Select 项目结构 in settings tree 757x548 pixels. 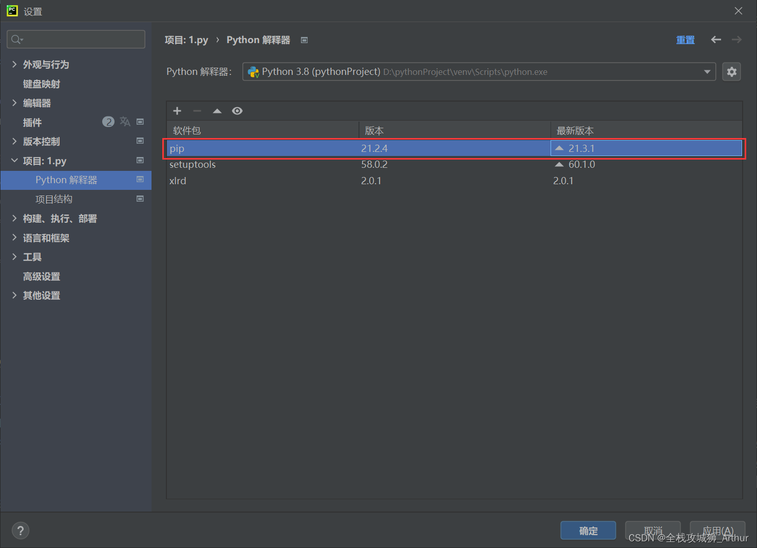(54, 200)
